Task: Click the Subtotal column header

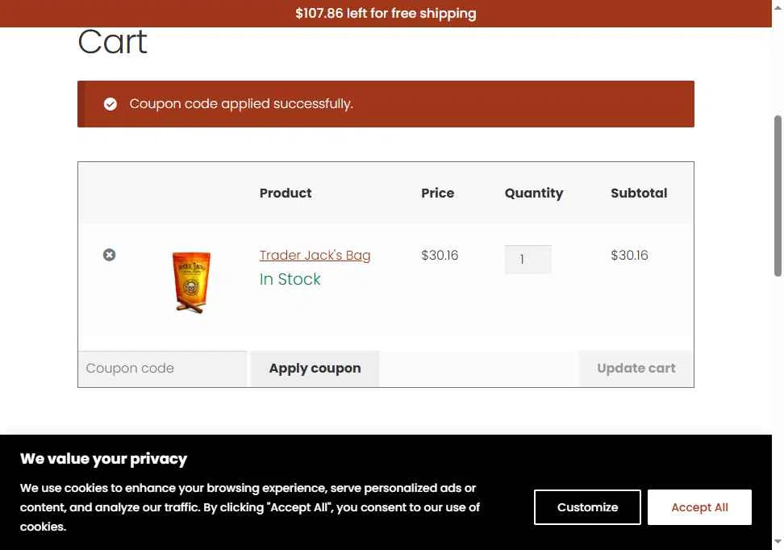Action: [639, 193]
